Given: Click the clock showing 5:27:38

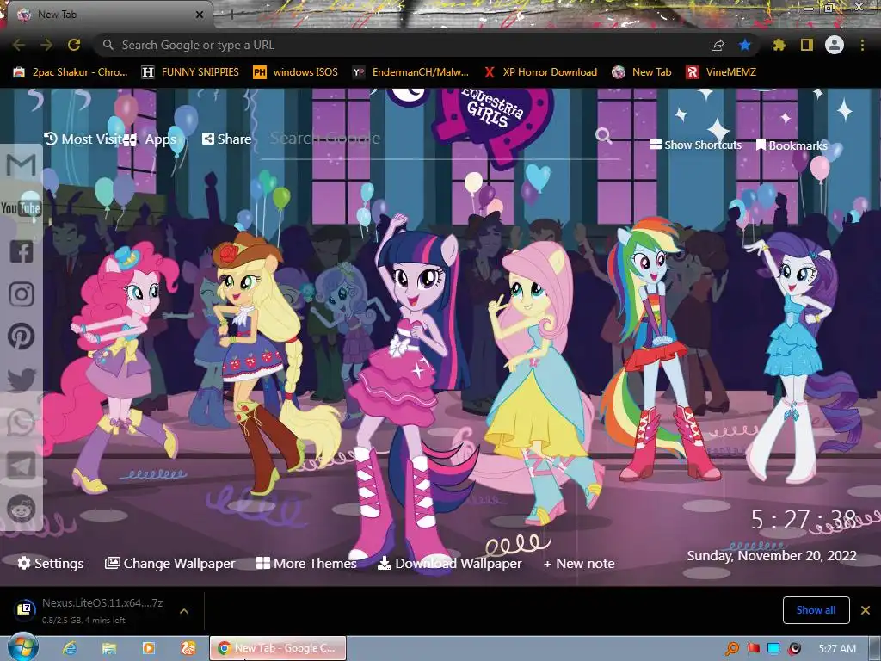Looking at the screenshot, I should coord(804,519).
